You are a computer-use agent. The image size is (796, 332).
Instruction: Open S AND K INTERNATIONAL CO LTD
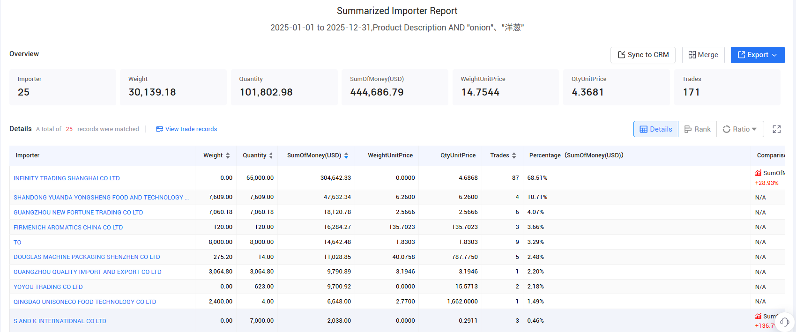point(60,321)
